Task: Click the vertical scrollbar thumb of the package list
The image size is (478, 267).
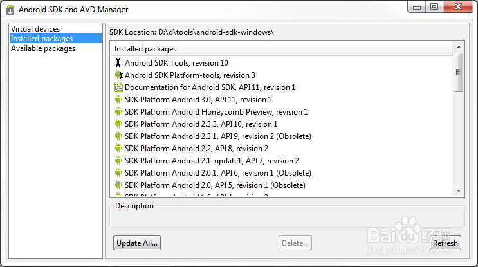Action: 458,72
